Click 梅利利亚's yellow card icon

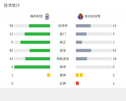click(x=49, y=75)
